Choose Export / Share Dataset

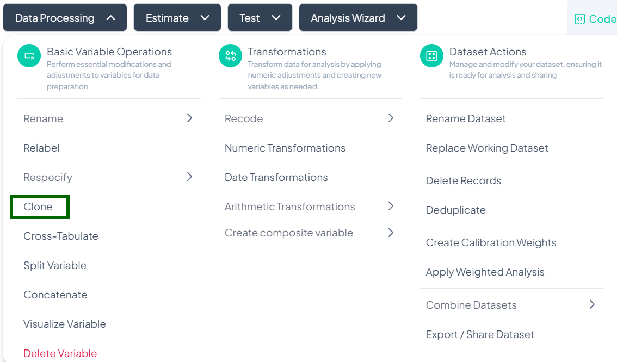tap(480, 334)
